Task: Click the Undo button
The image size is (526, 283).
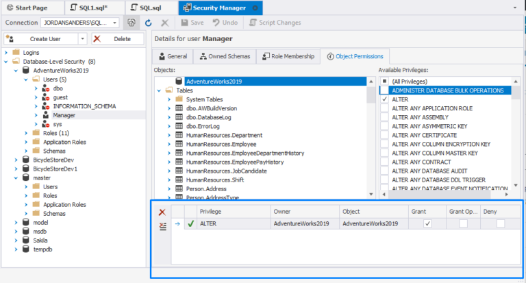Action: [225, 23]
